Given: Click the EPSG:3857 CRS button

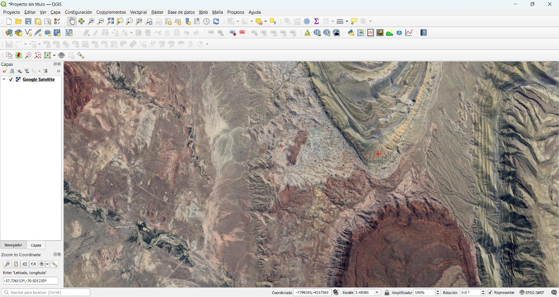Looking at the screenshot, I should tap(532, 293).
